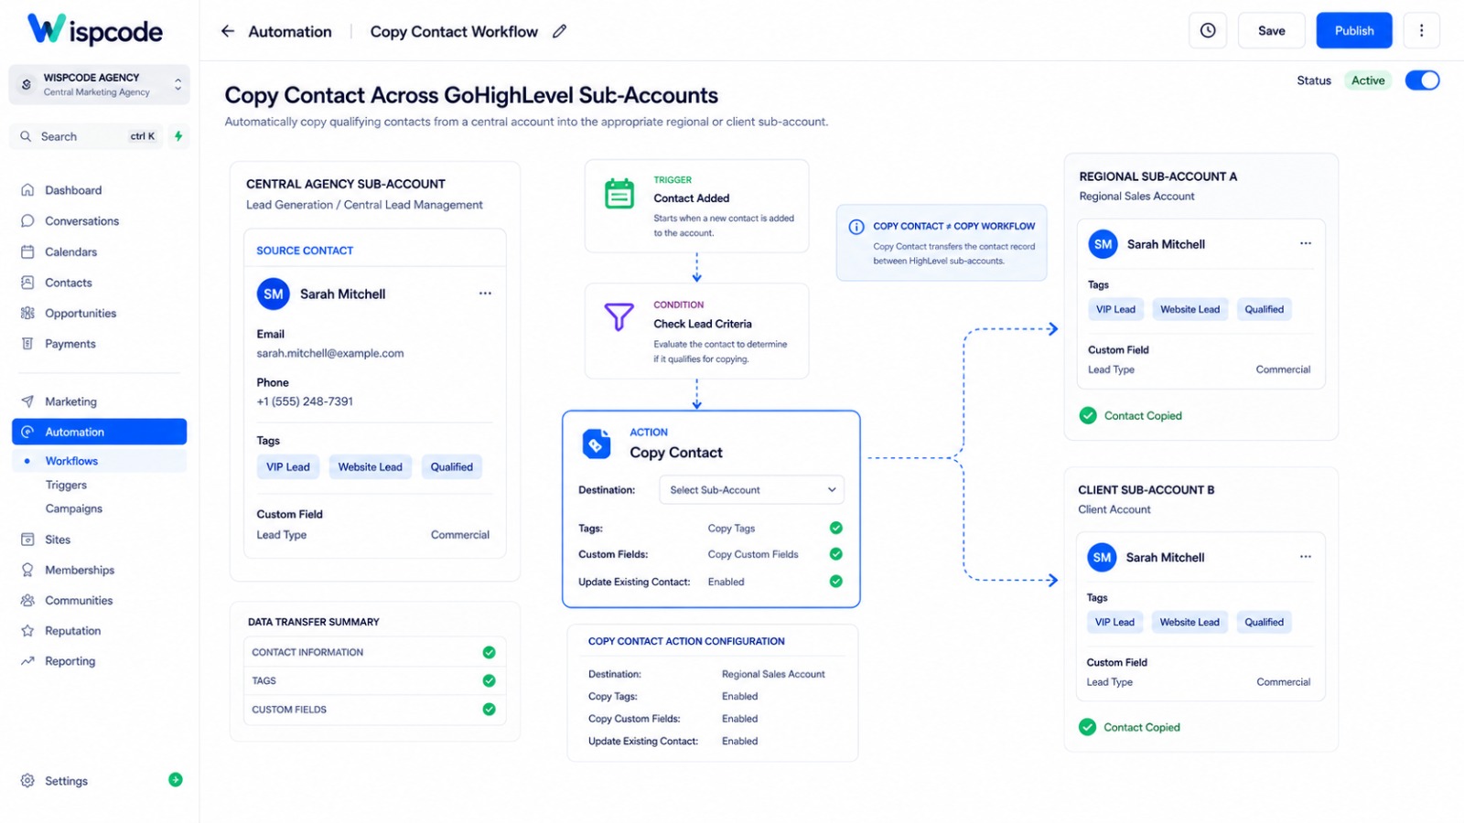The height and width of the screenshot is (823, 1464).
Task: Click the Opportunities sidebar icon
Action: pos(27,313)
